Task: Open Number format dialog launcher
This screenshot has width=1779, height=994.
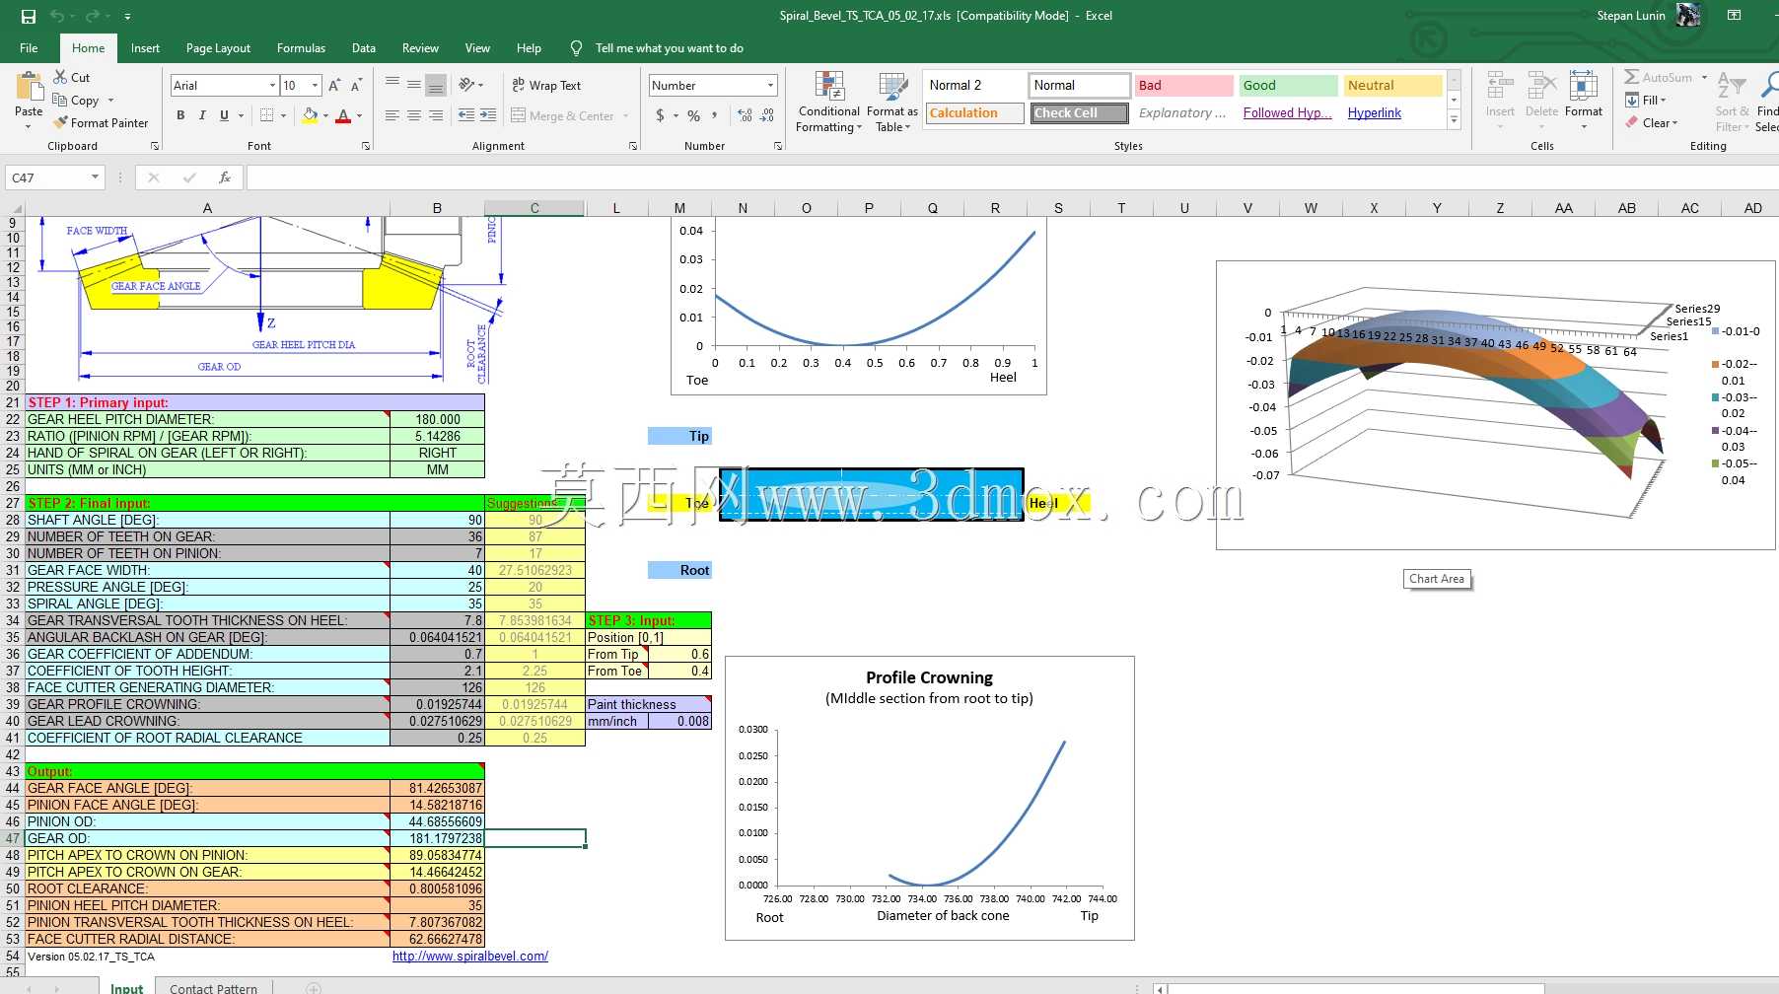Action: [x=778, y=146]
